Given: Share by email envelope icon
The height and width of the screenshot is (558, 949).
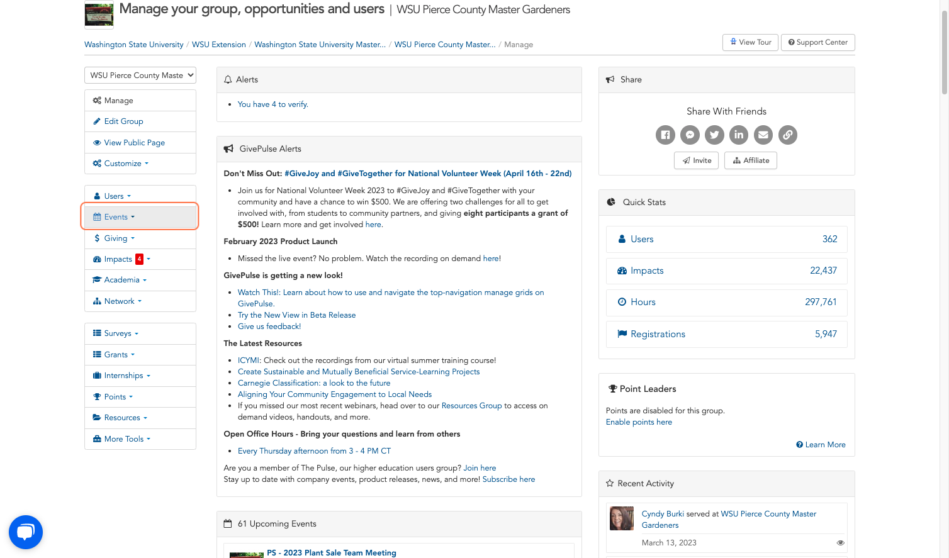Looking at the screenshot, I should click(763, 135).
